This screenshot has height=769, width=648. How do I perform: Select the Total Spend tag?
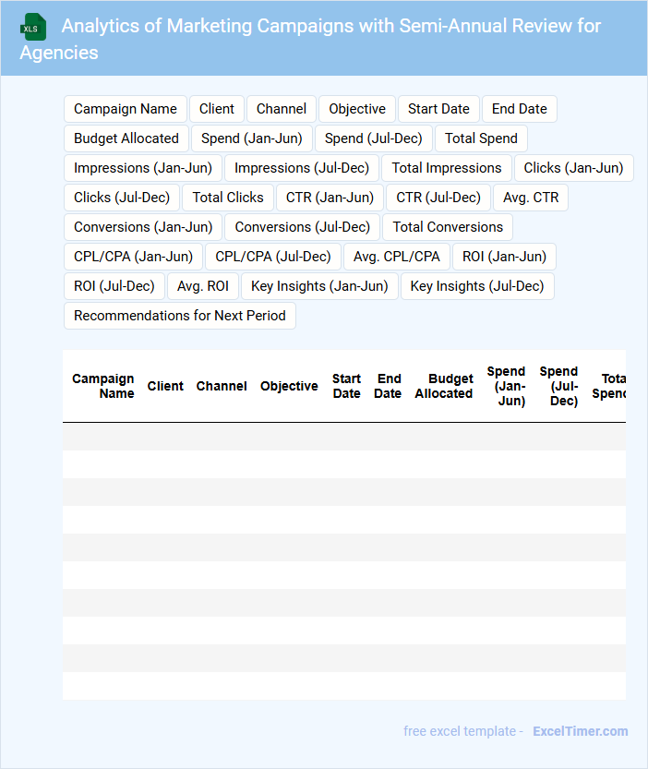point(481,138)
